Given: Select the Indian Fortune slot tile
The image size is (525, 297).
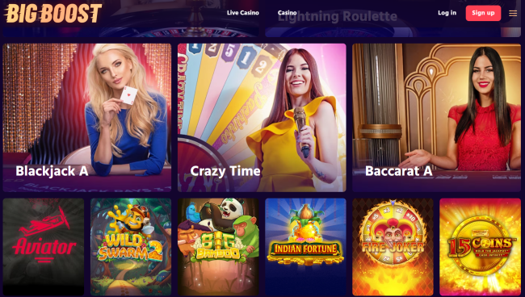Looking at the screenshot, I should pos(305,247).
